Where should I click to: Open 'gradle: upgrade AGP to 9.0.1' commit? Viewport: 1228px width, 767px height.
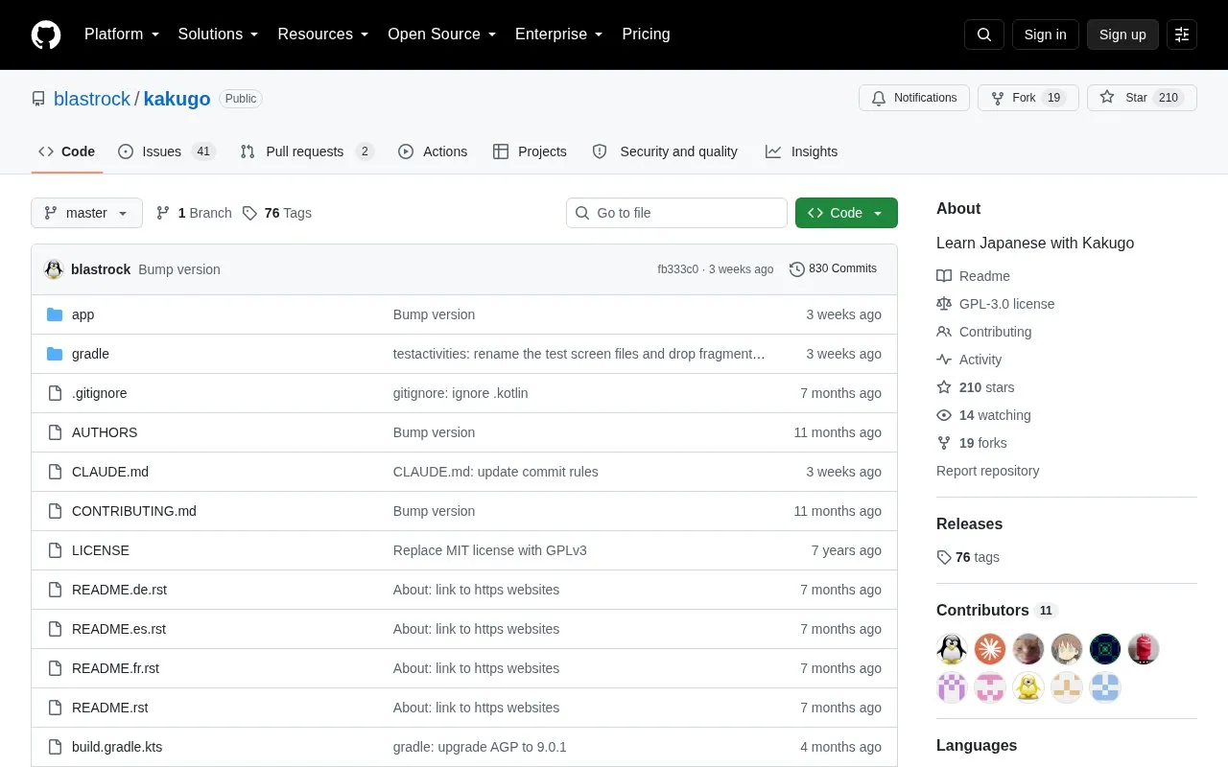pos(480,747)
